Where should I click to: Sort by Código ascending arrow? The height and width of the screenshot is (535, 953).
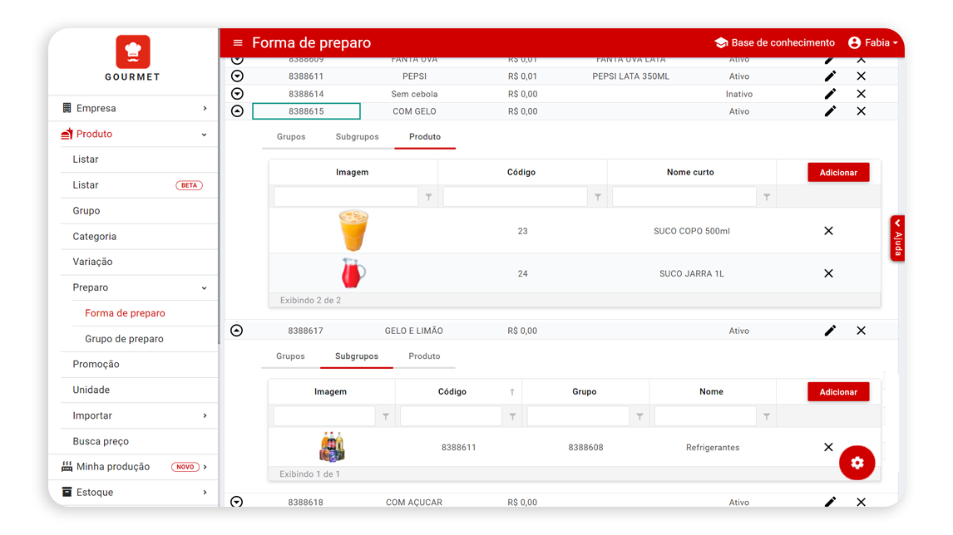[x=511, y=392]
